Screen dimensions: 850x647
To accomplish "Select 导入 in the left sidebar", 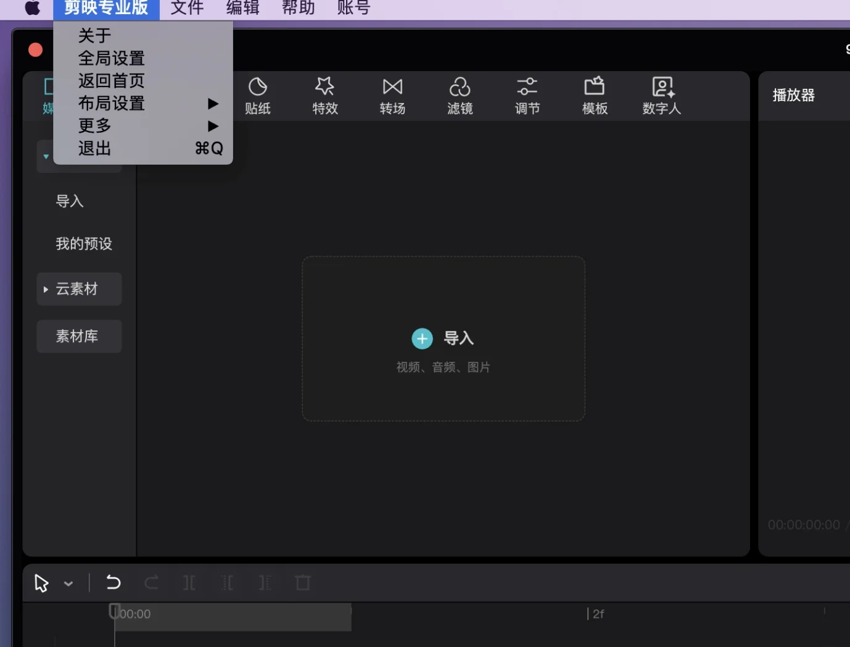I will click(70, 201).
